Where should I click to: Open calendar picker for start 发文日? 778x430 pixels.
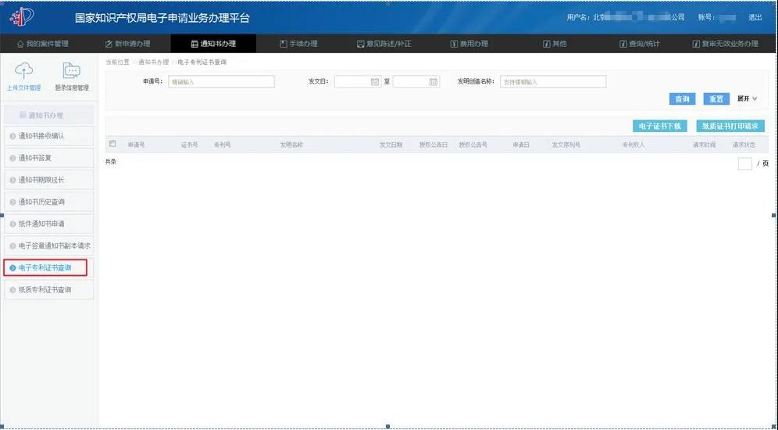(x=374, y=81)
